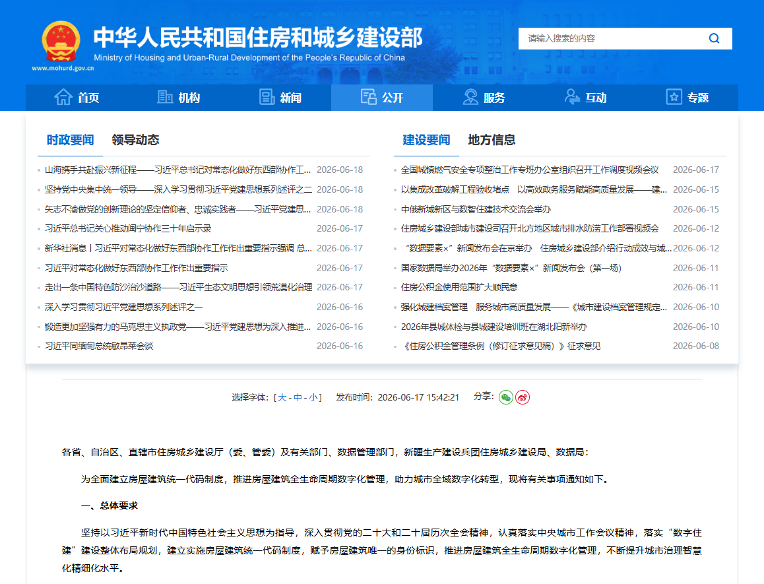The height and width of the screenshot is (584, 764).
Task: Open the 新闻 navigation item
Action: click(x=280, y=98)
